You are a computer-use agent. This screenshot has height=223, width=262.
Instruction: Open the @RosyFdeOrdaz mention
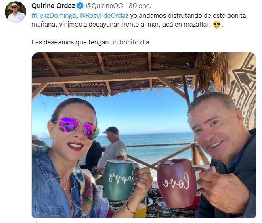[104, 15]
